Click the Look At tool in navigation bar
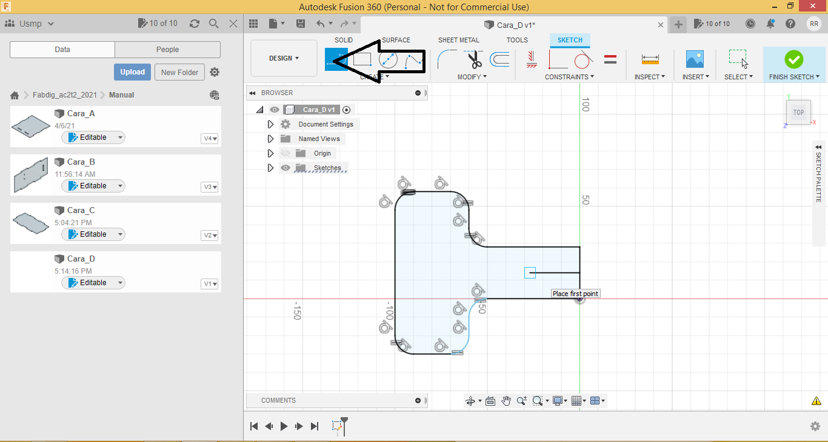Screen dimensions: 828x442 pos(490,400)
